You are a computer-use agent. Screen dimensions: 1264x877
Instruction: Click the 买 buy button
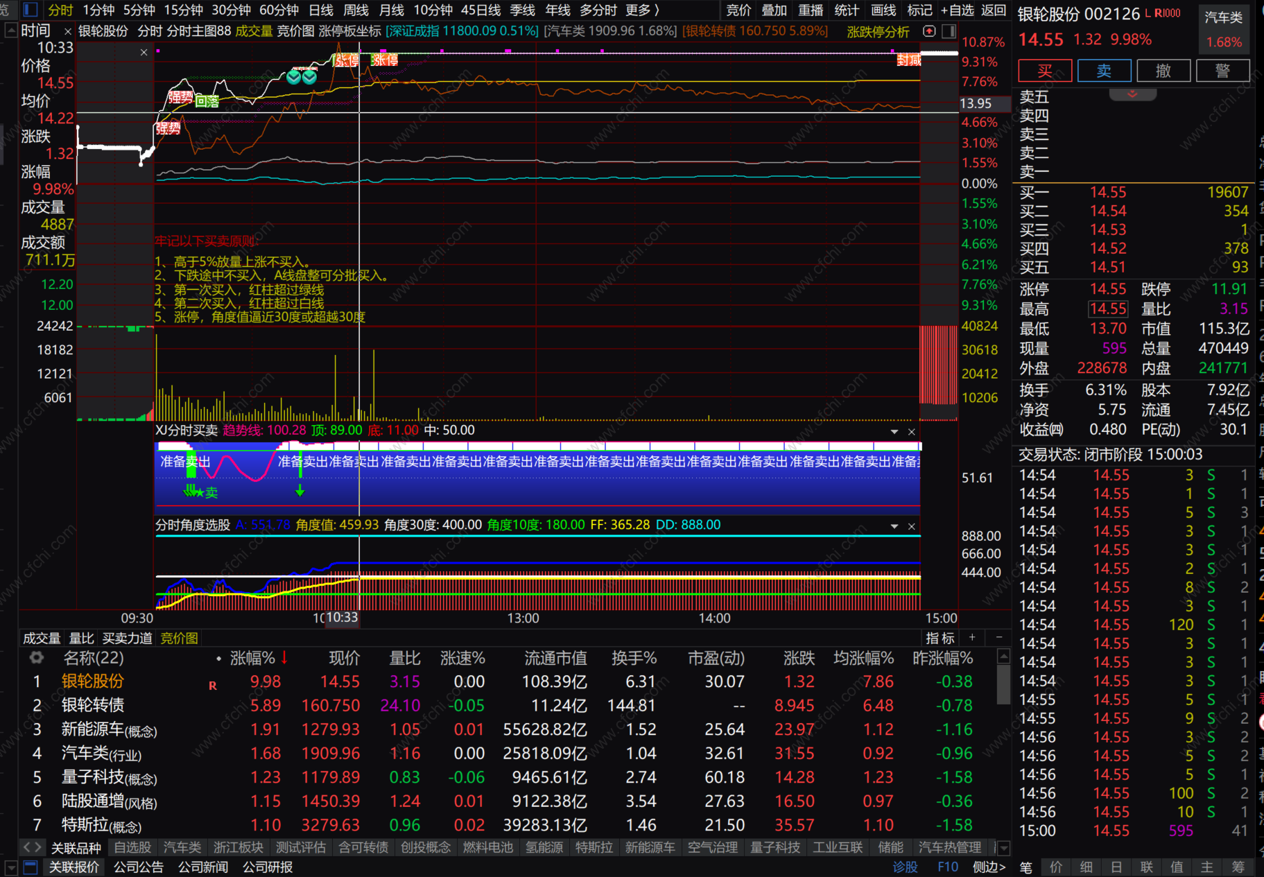click(1045, 71)
